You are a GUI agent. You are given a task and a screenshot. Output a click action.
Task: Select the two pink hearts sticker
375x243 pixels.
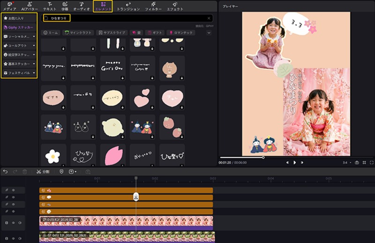click(142, 98)
